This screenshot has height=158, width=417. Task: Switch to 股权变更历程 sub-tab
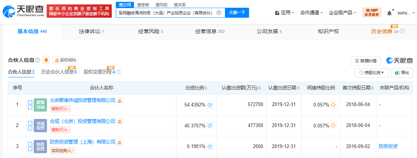99,72
